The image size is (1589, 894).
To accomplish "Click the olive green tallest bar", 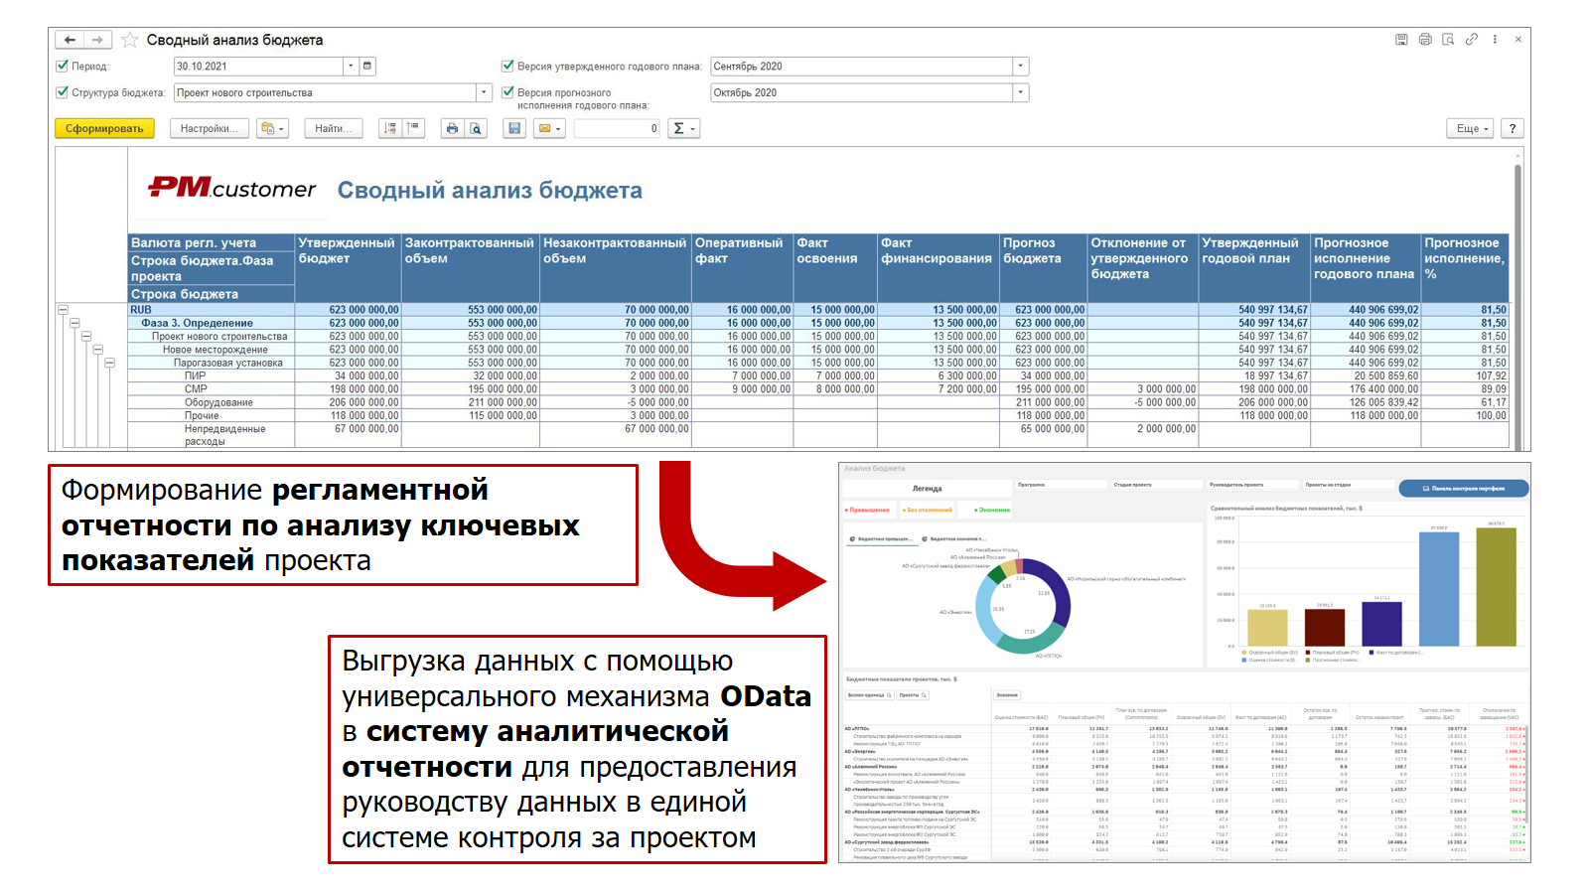I will click(x=1497, y=586).
